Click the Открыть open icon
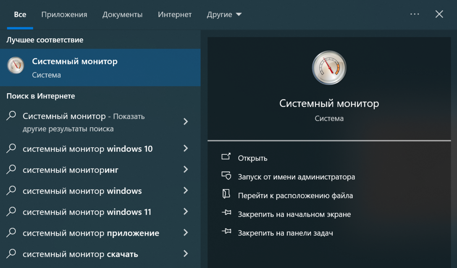The width and height of the screenshot is (457, 268). pyautogui.click(x=226, y=157)
